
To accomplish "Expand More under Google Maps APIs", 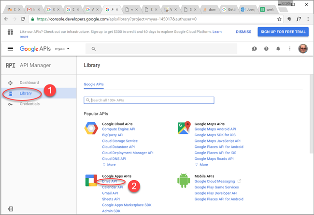I will 201,164.
